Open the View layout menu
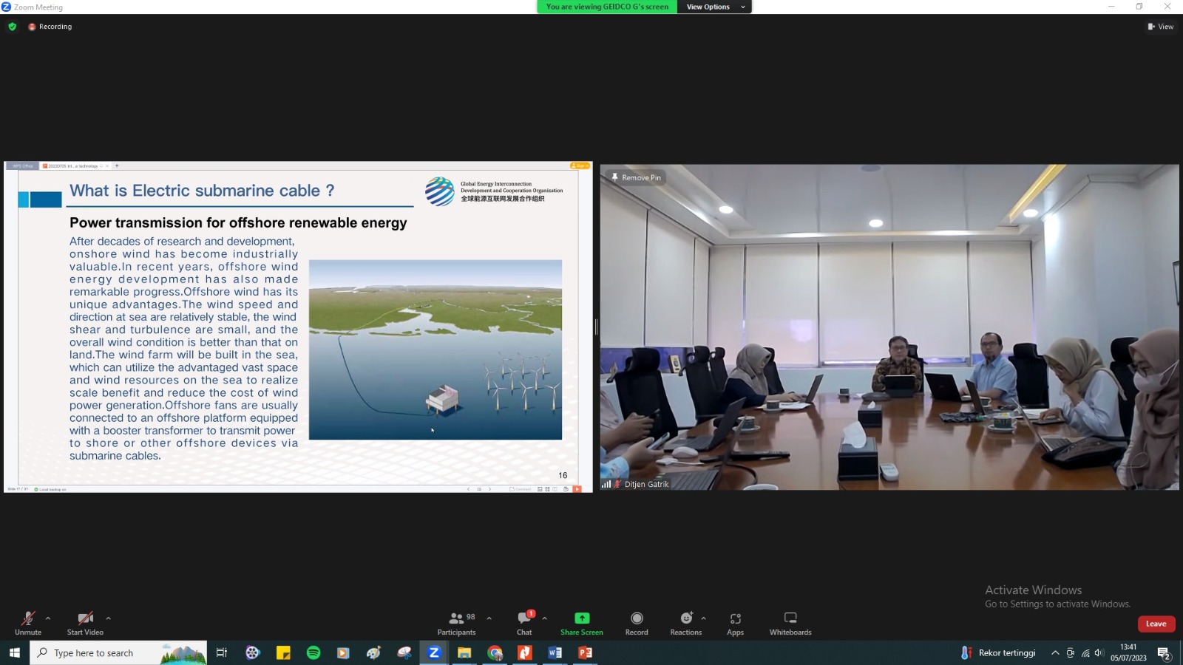This screenshot has height=665, width=1183. coord(1161,27)
